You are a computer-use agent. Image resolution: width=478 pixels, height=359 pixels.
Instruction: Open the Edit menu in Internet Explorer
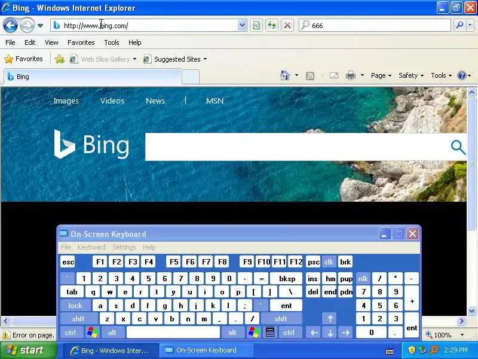30,42
